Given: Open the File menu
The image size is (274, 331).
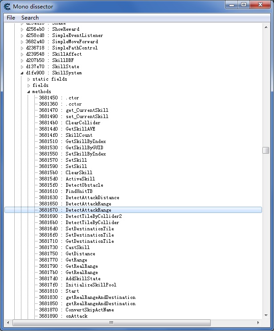Looking at the screenshot, I should [11, 17].
